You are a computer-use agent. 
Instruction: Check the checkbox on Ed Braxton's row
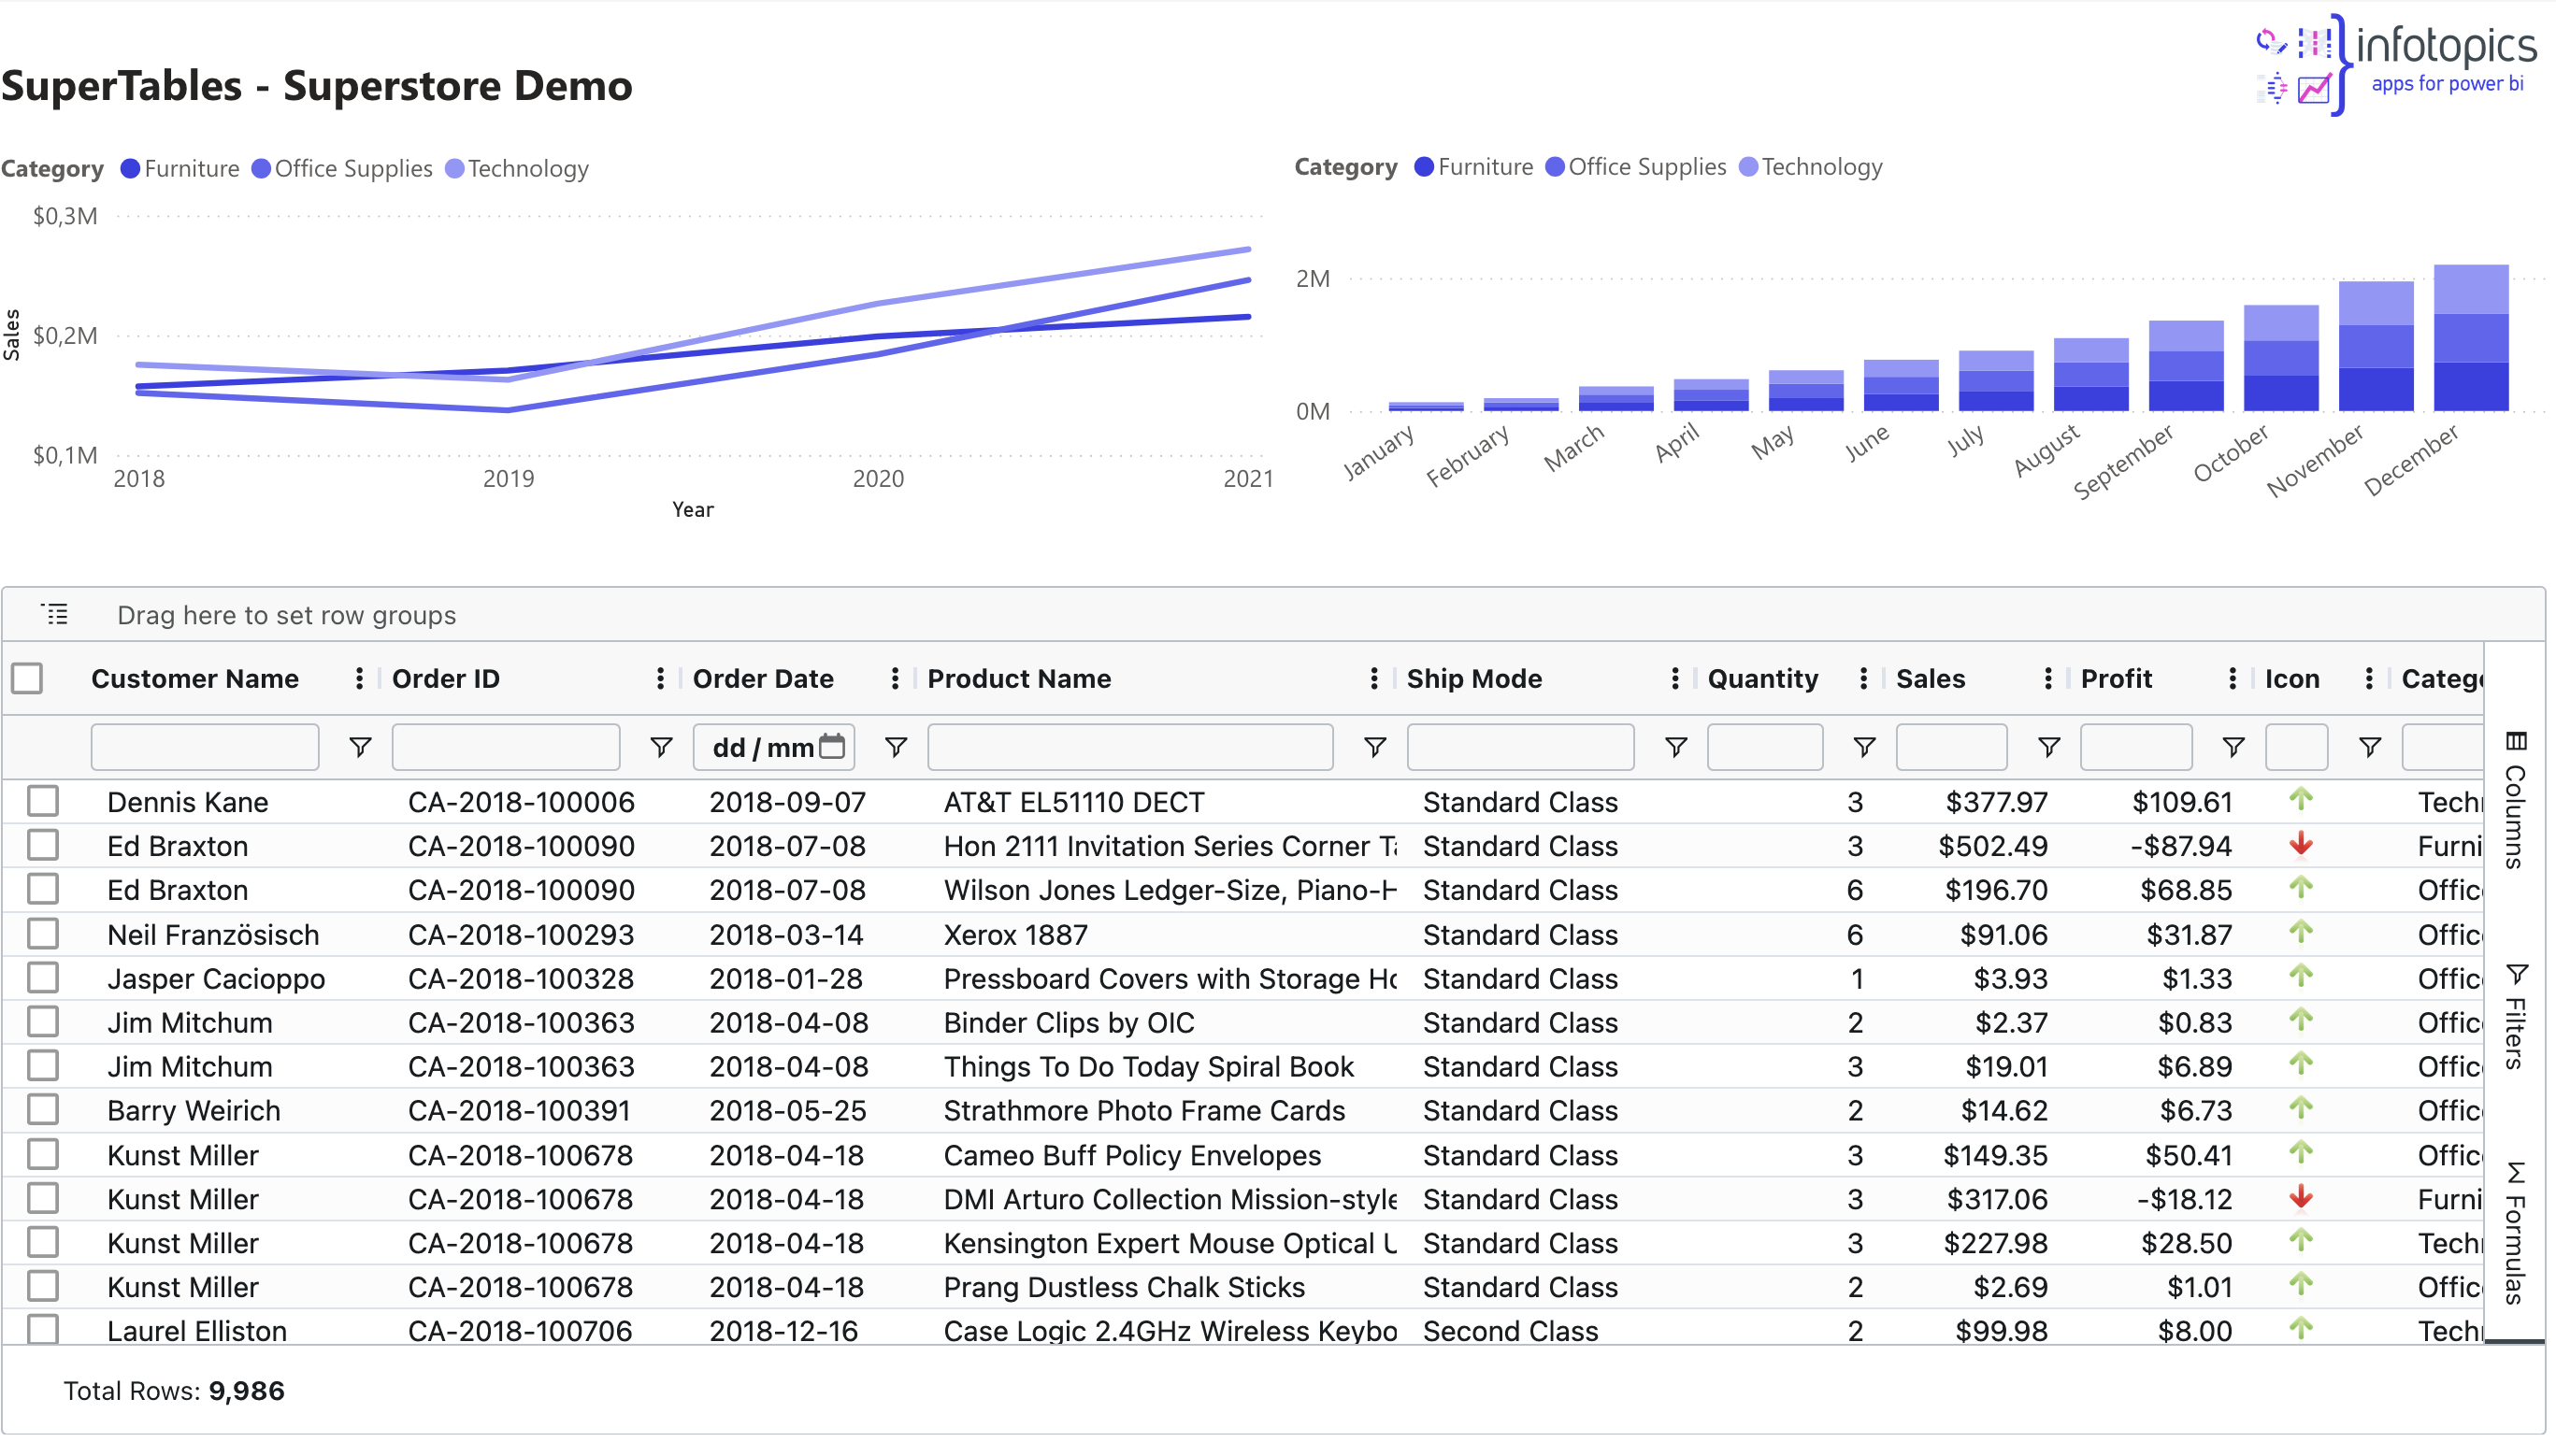click(43, 845)
